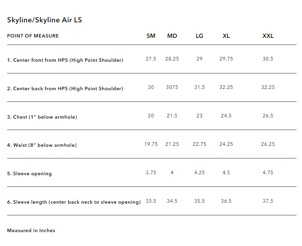The height and width of the screenshot is (246, 302).
Task: Click the POINT OF MEASURE column header
Action: (33, 36)
